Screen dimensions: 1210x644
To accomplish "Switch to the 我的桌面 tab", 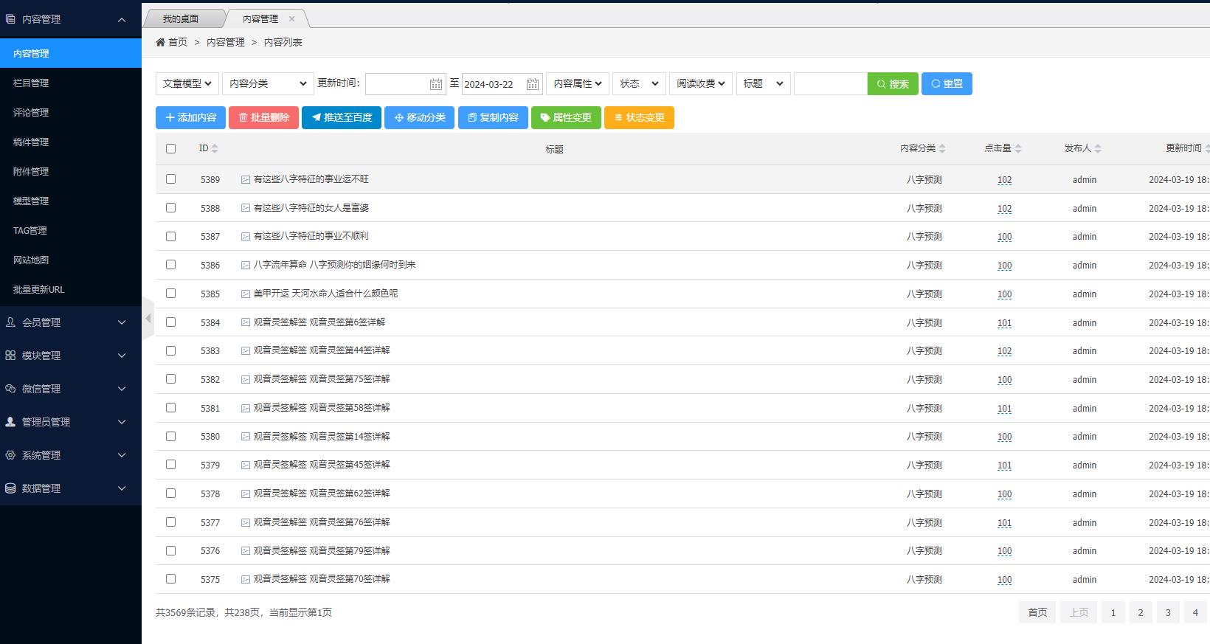I will (181, 19).
